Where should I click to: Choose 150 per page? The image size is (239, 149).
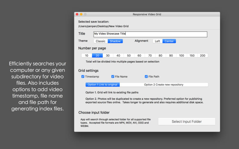[x=192, y=55]
